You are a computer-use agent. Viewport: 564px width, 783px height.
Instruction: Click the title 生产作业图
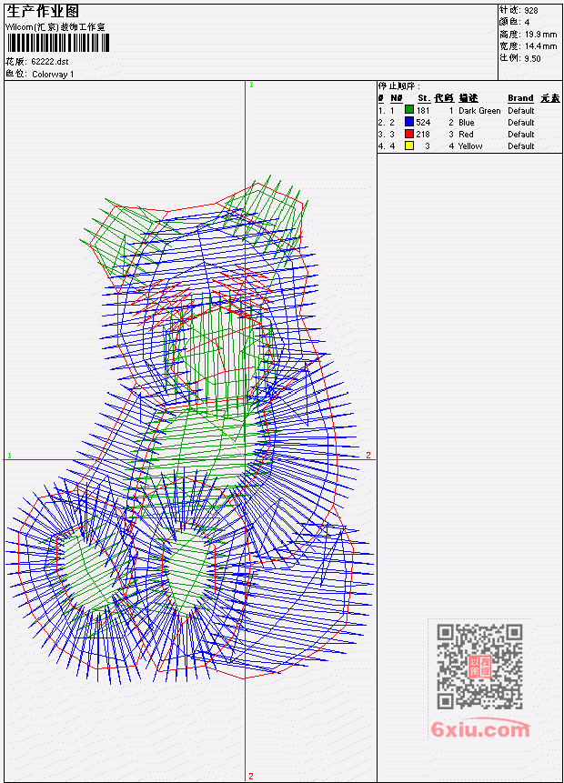[x=43, y=12]
